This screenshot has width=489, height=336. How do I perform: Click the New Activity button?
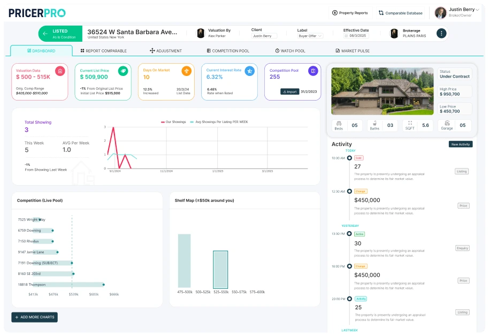[460, 144]
